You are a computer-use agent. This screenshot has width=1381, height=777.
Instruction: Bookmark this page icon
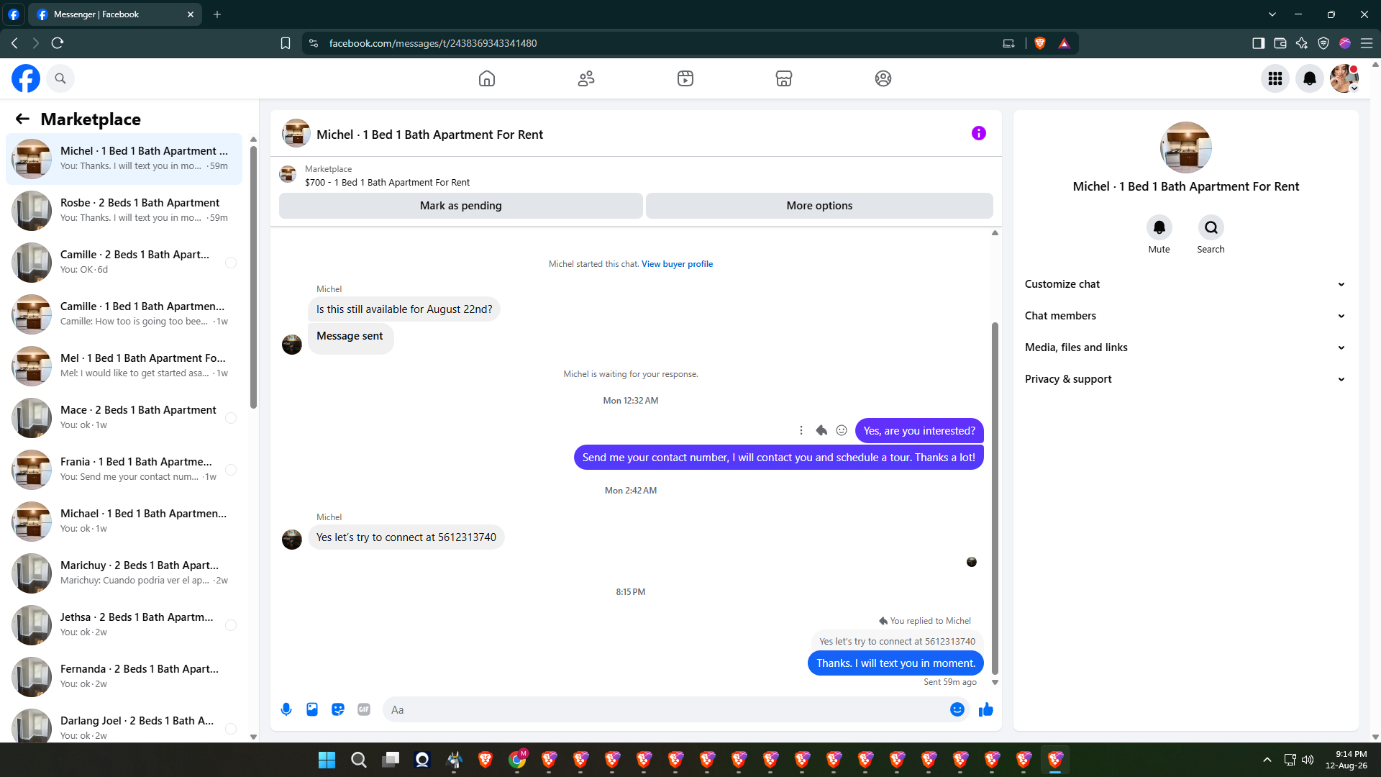point(286,43)
